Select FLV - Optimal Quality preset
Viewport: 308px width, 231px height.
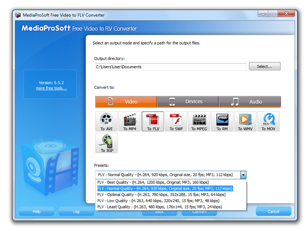click(x=171, y=195)
